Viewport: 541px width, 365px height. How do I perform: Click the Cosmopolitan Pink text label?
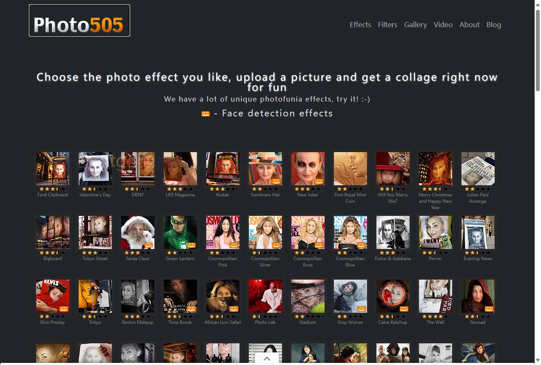click(x=222, y=261)
